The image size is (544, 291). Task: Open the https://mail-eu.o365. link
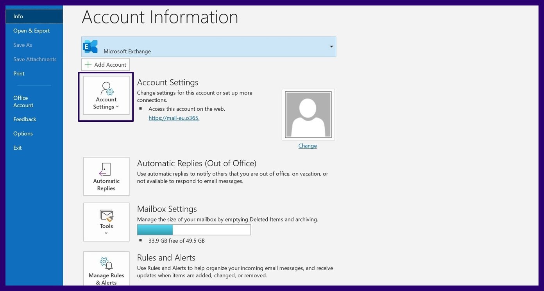pos(174,118)
